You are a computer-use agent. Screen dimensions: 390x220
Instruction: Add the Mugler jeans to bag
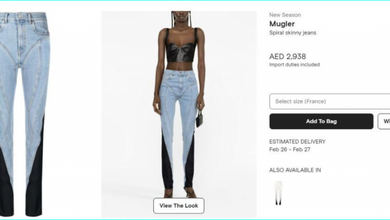(x=321, y=121)
